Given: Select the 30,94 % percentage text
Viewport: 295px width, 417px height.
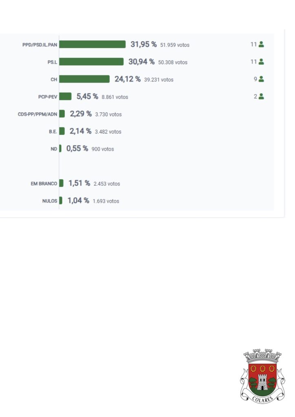Looking at the screenshot, I should 141,62.
